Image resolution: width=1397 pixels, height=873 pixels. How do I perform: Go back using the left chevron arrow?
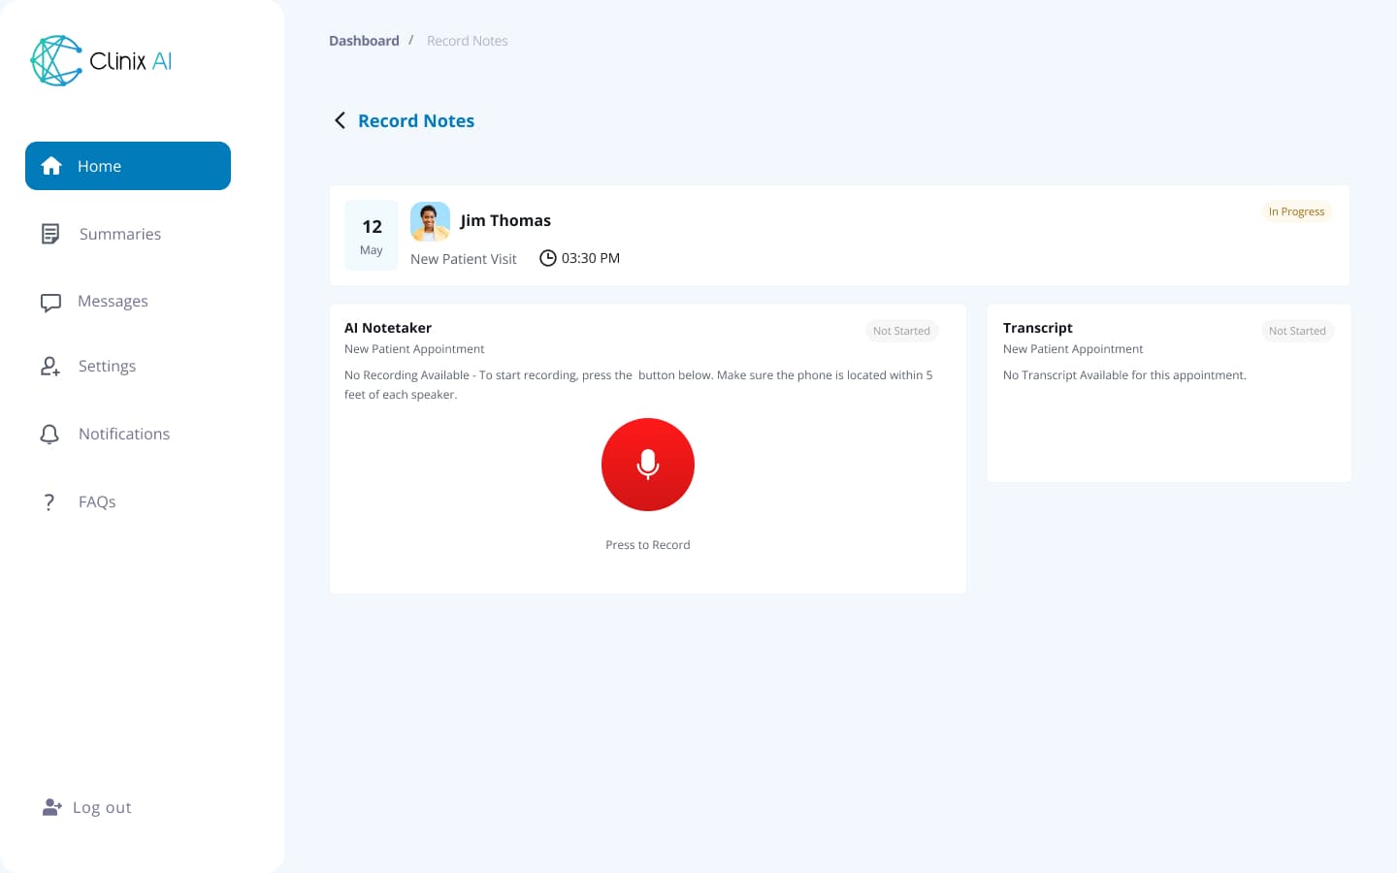[x=341, y=120]
